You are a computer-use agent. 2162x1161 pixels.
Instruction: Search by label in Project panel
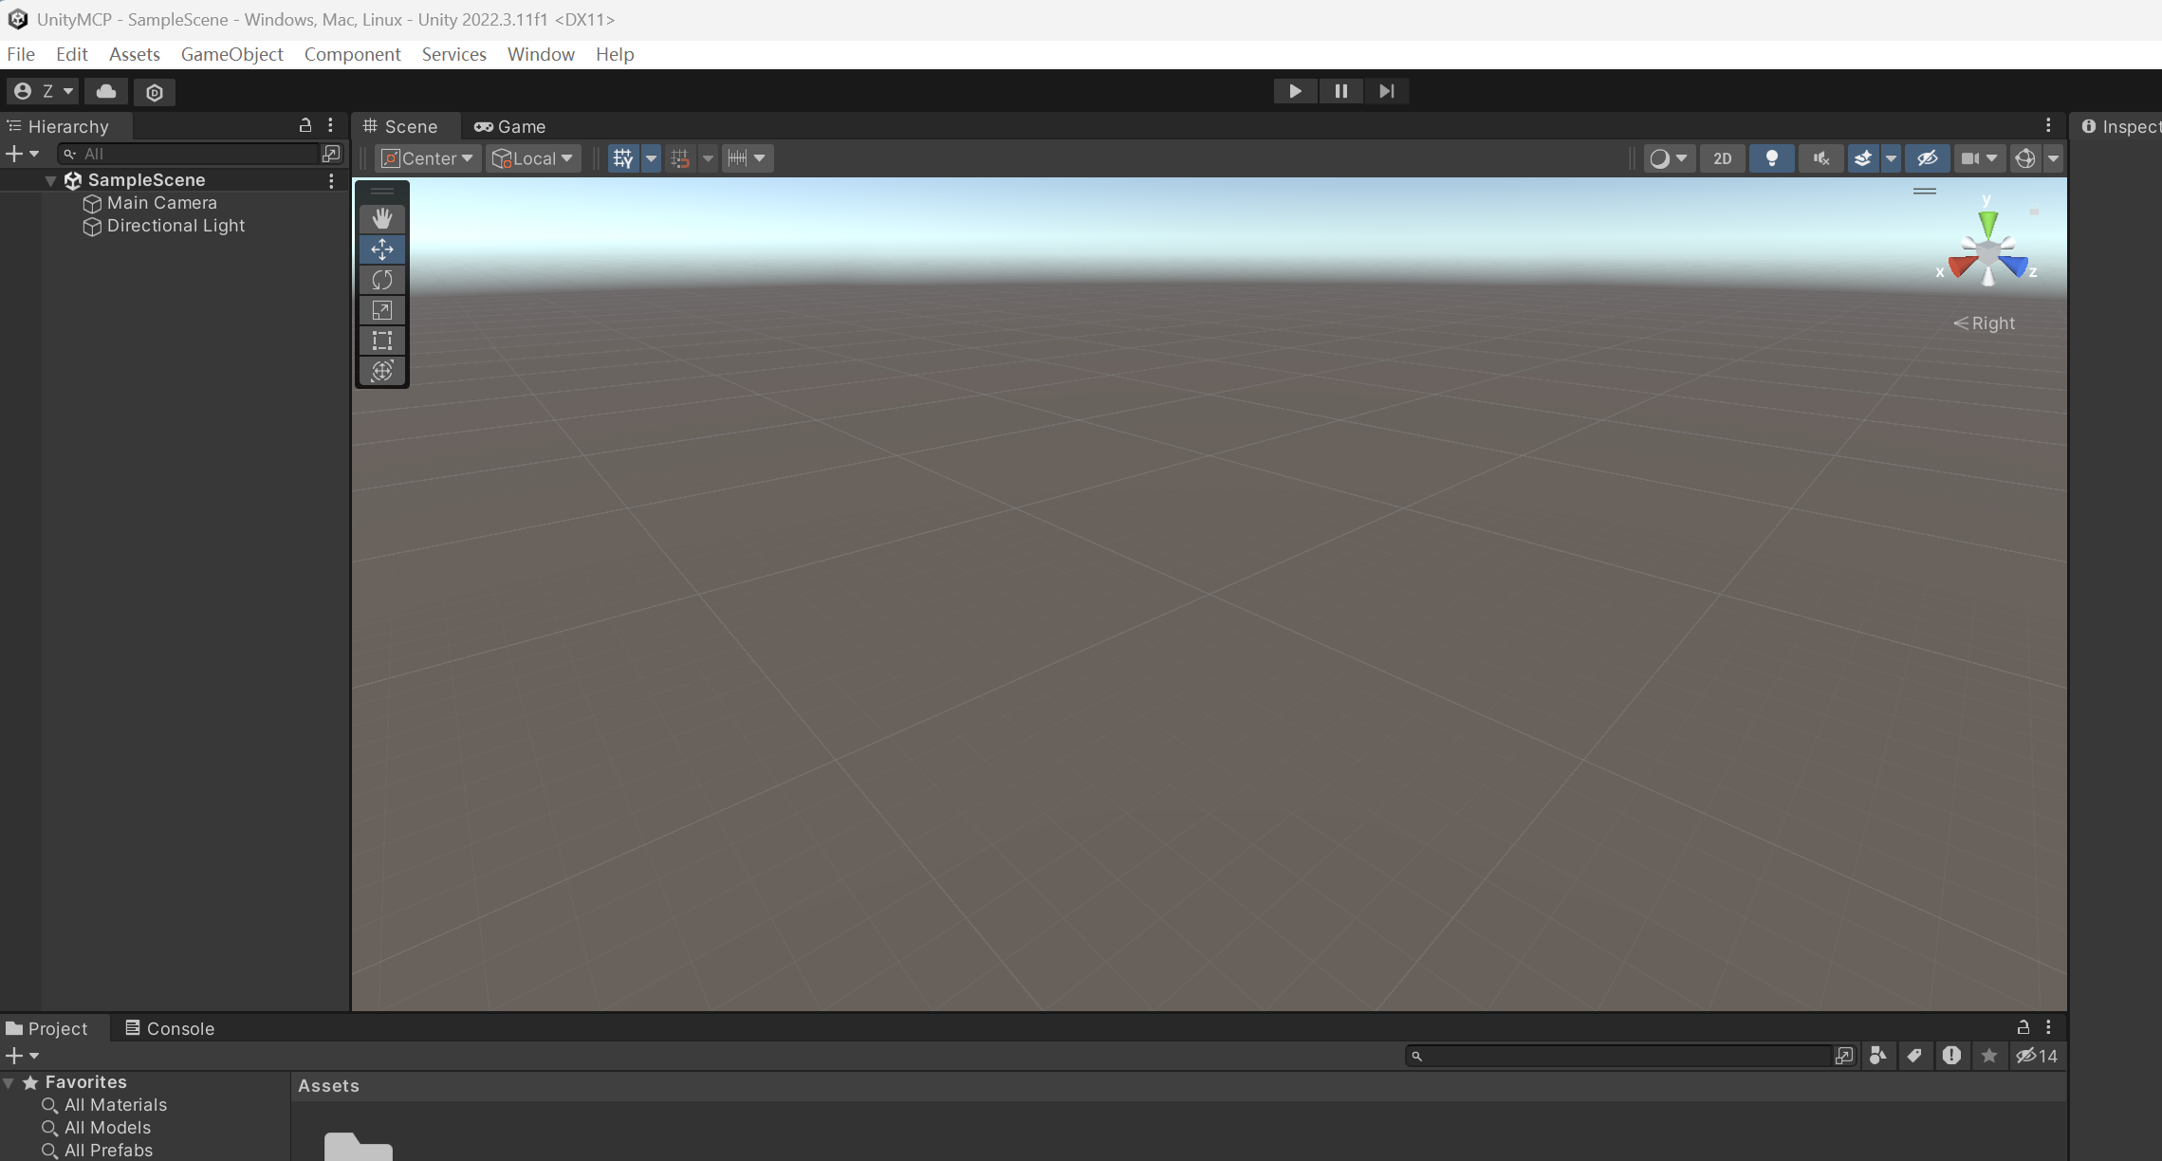point(1914,1056)
